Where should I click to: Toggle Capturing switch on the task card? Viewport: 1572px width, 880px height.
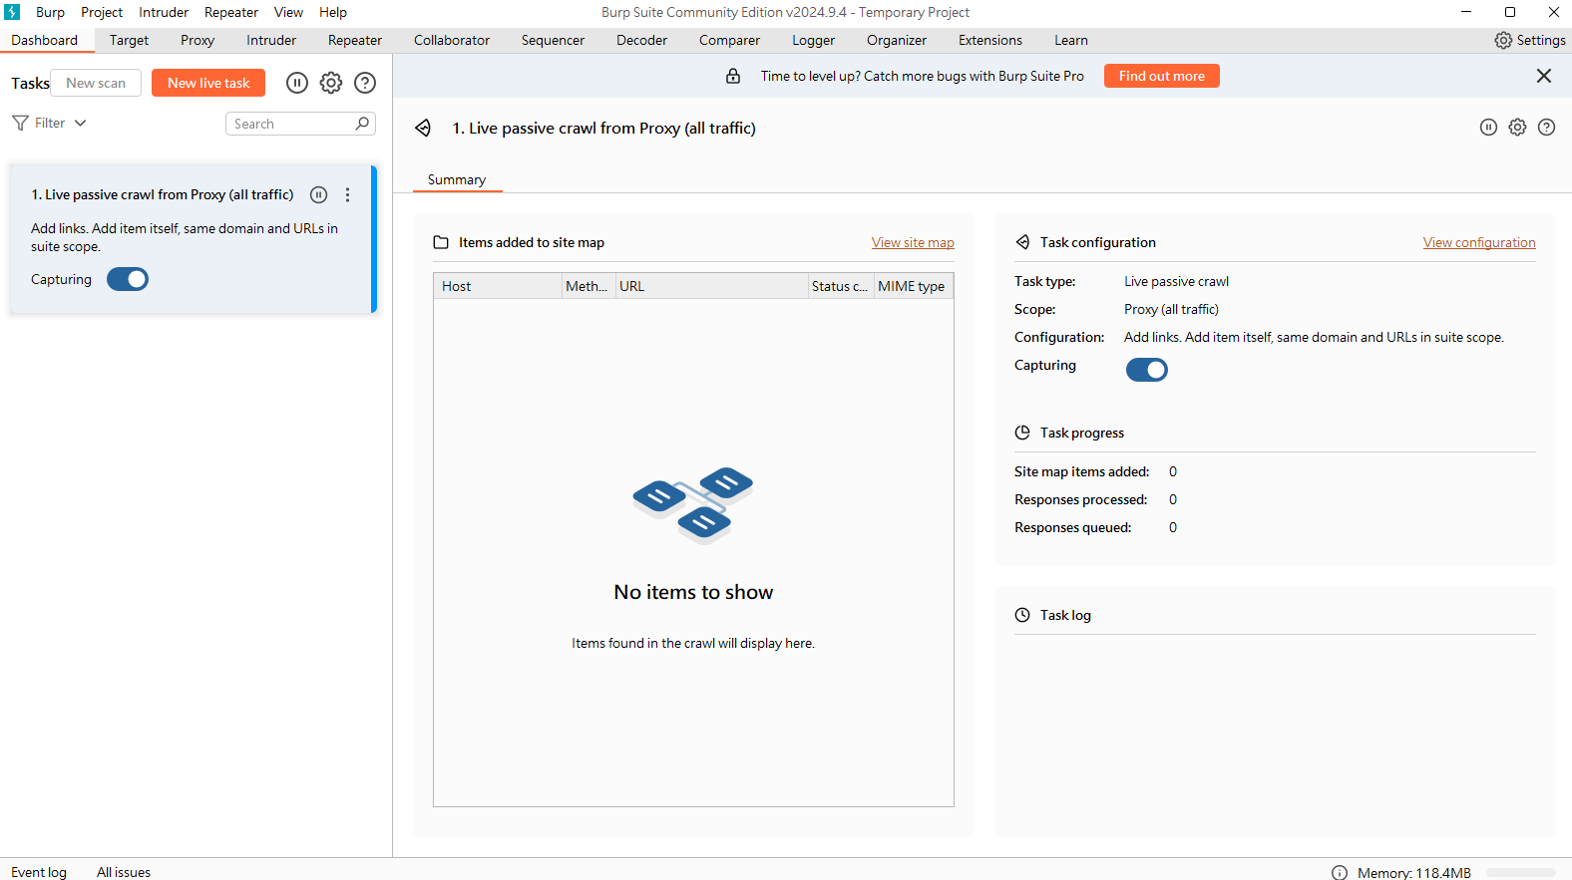click(128, 279)
